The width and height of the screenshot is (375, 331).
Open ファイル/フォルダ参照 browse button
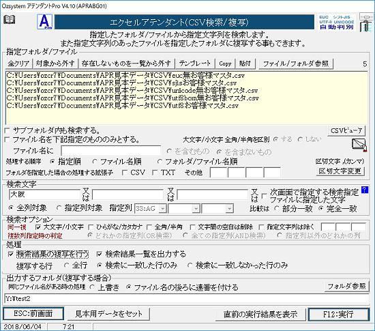(x=296, y=63)
